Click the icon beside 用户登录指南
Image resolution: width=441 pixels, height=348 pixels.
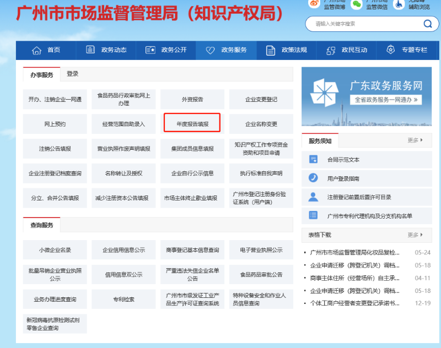point(313,177)
